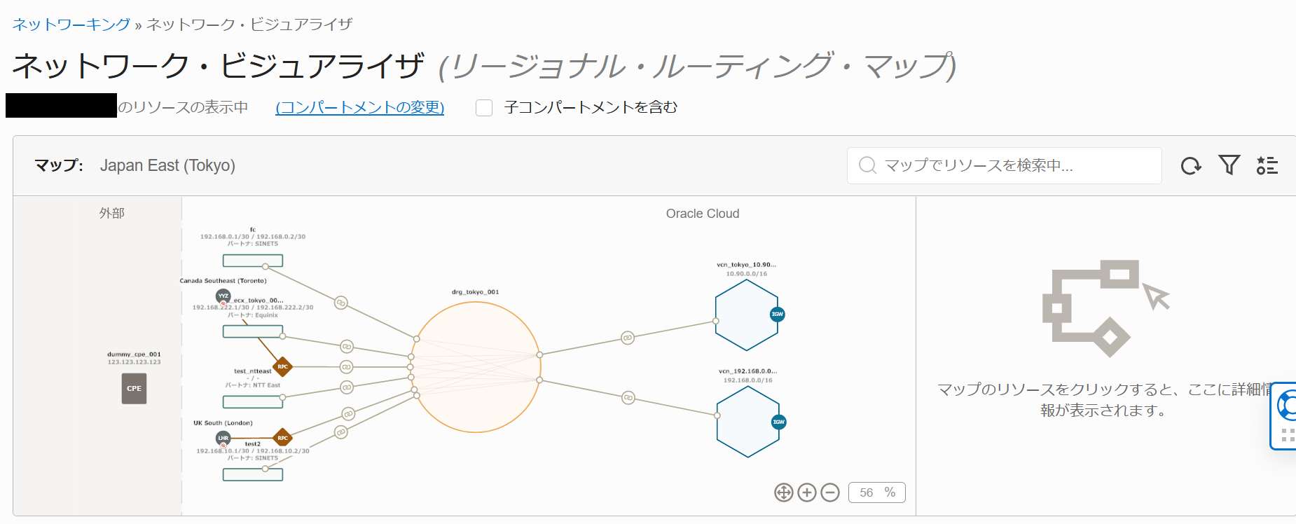
Task: Select the vcn_tokyo_10.90 hexagon
Action: pos(746,315)
